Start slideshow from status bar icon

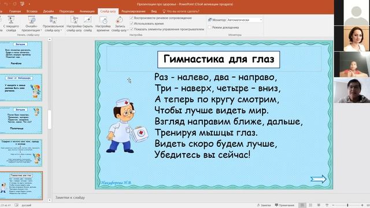[327, 205]
